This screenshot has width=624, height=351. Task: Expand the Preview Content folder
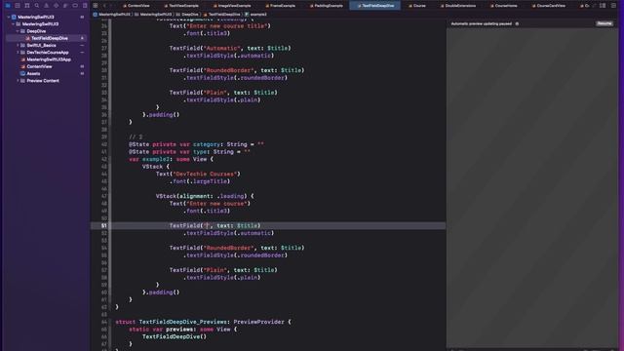click(18, 81)
